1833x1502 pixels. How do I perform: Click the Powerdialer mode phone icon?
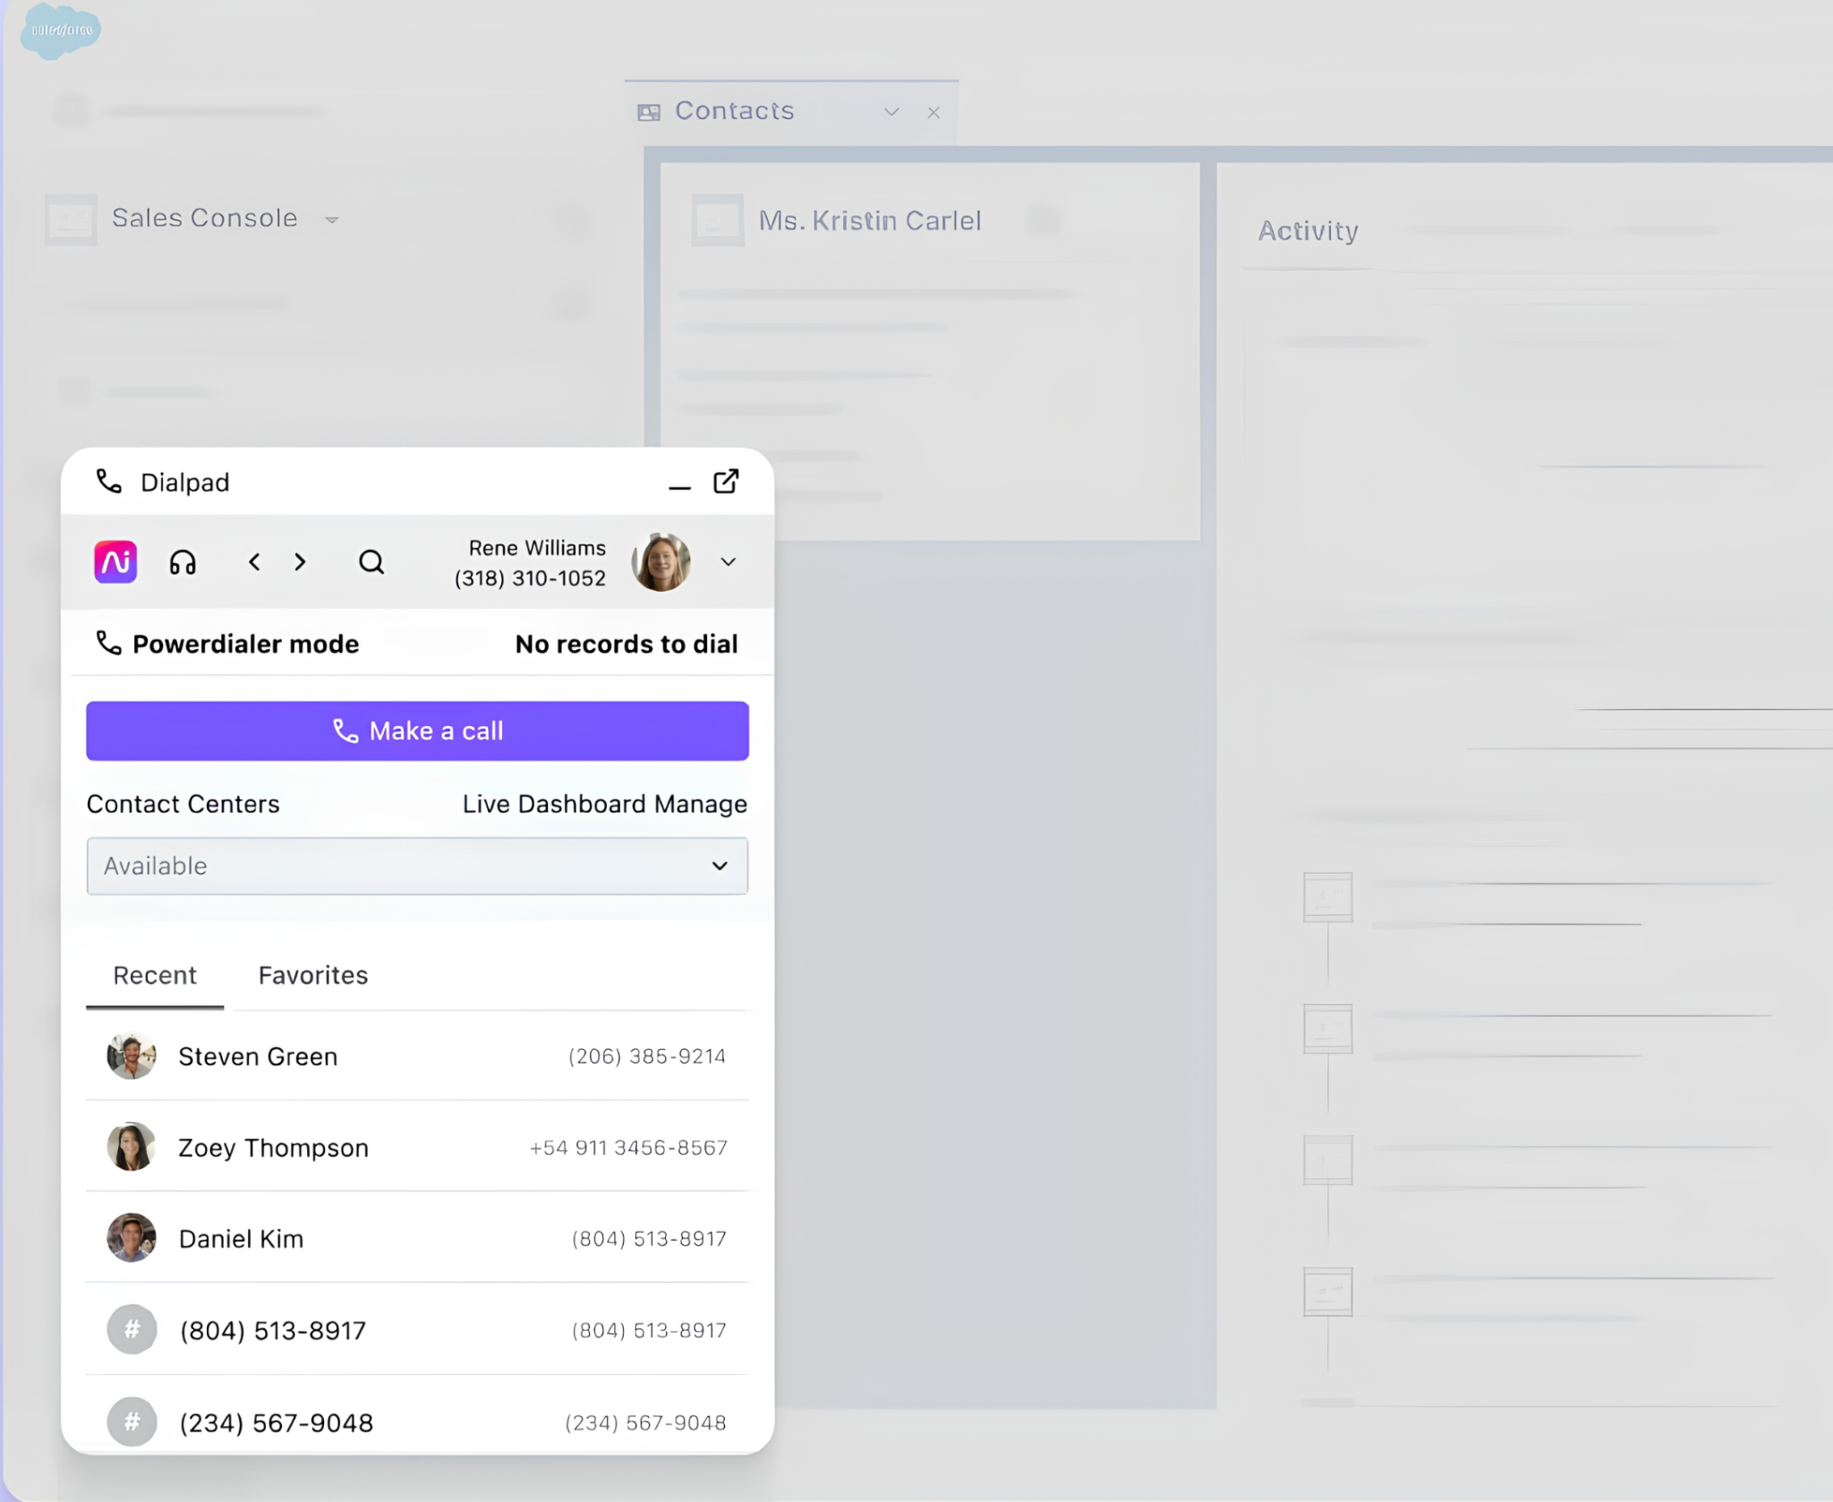(x=108, y=643)
